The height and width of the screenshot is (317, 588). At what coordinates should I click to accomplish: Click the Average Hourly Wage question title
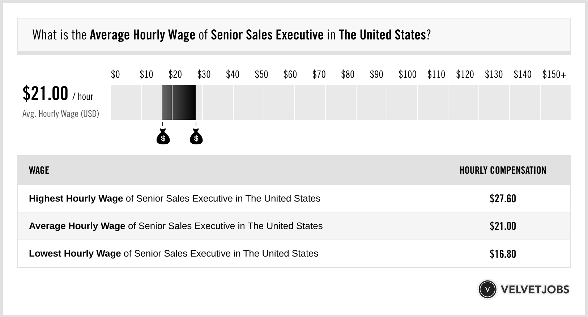(x=231, y=35)
